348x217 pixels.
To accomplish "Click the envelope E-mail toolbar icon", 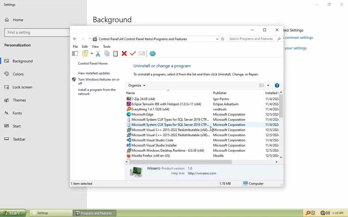I will tap(142, 53).
